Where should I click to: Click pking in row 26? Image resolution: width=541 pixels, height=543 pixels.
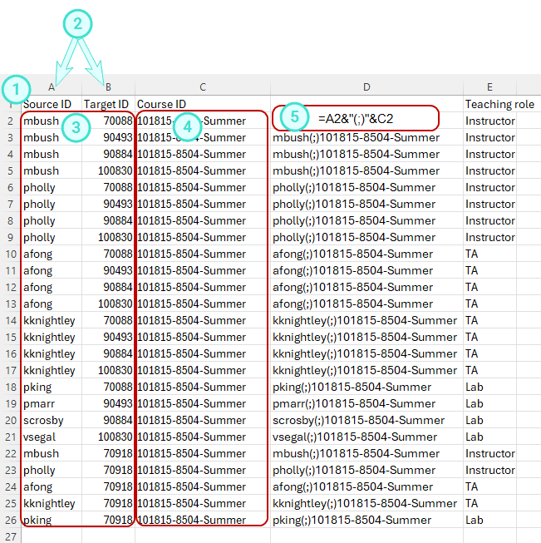pos(52,520)
